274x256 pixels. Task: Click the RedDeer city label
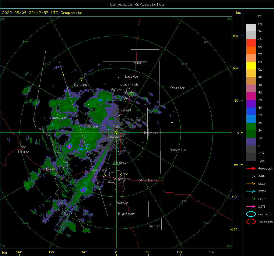(x=129, y=92)
